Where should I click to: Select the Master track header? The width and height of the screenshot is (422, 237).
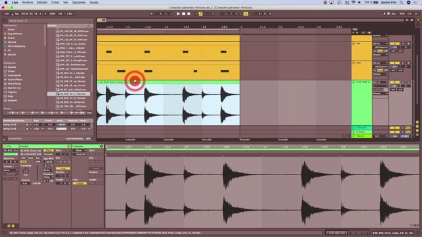[x=362, y=136]
